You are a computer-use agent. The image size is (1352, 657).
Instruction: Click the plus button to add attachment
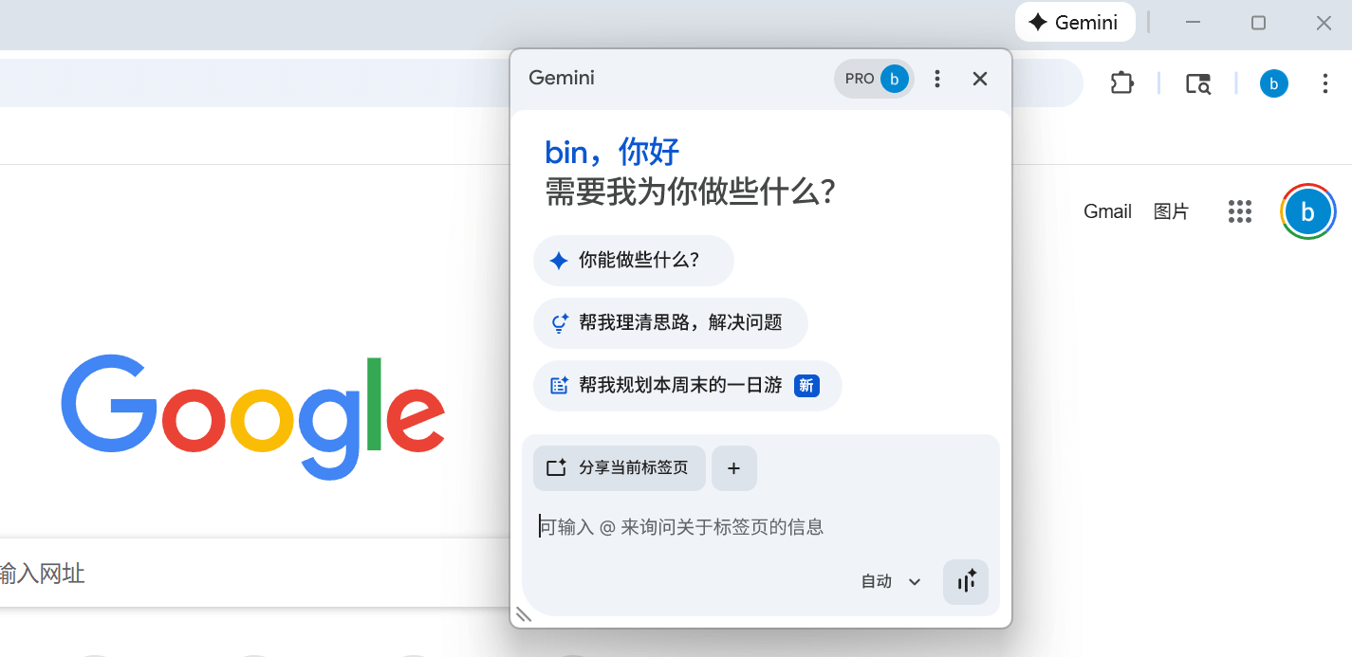click(x=733, y=468)
